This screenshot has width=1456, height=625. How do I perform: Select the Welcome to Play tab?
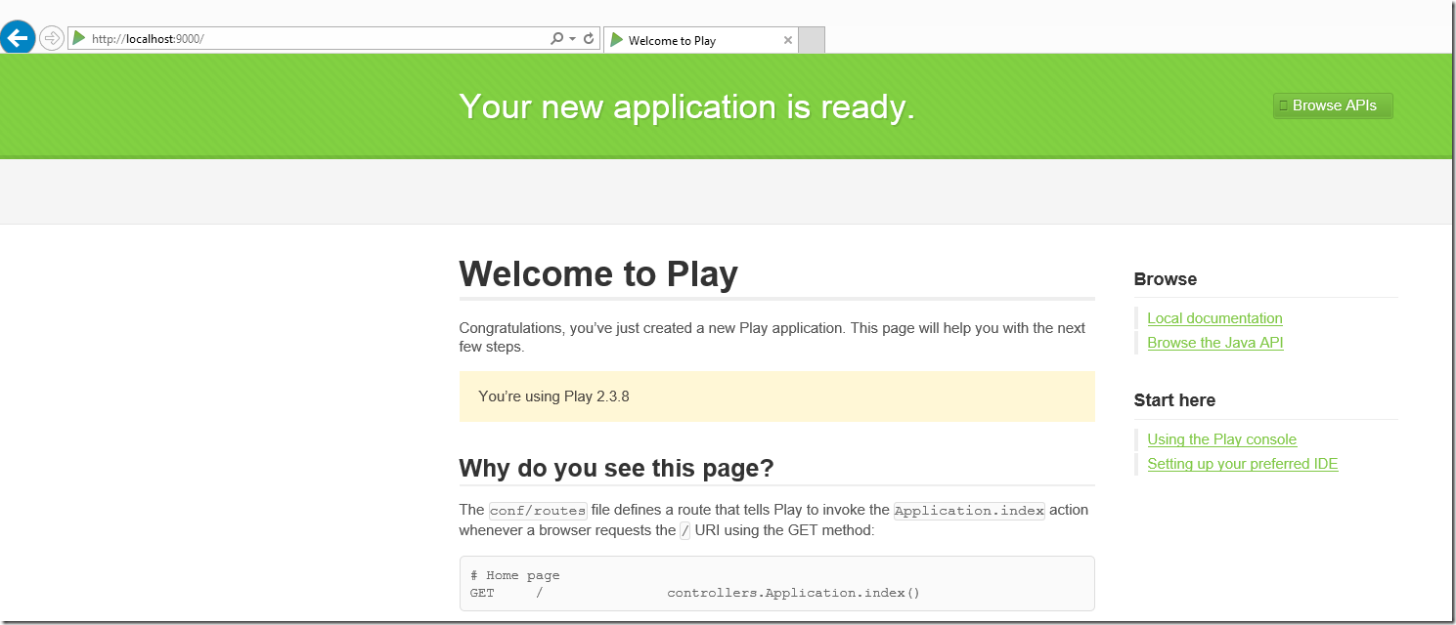click(x=700, y=40)
